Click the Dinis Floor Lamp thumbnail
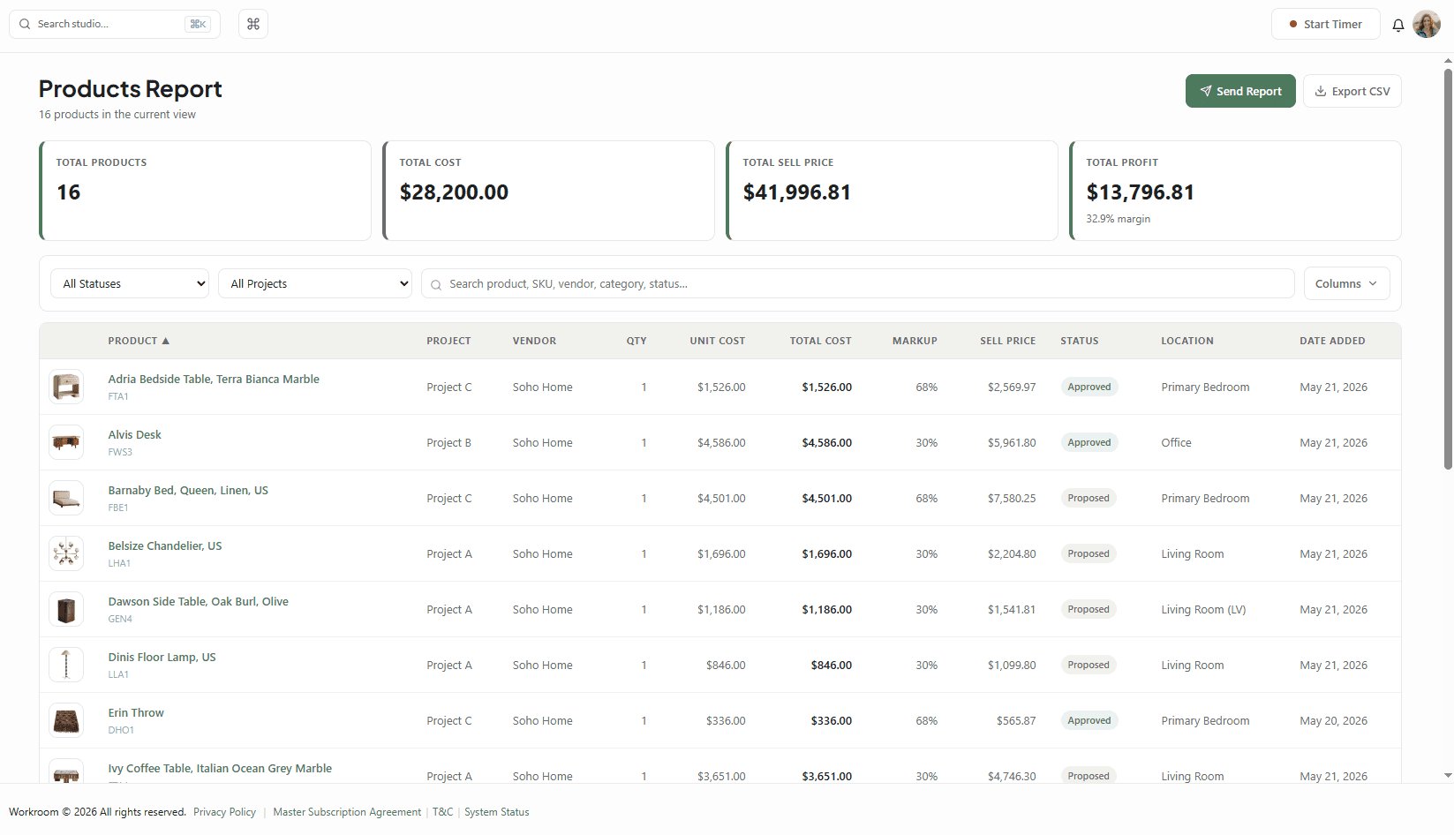Viewport: 1454px width, 835px height. click(x=66, y=665)
